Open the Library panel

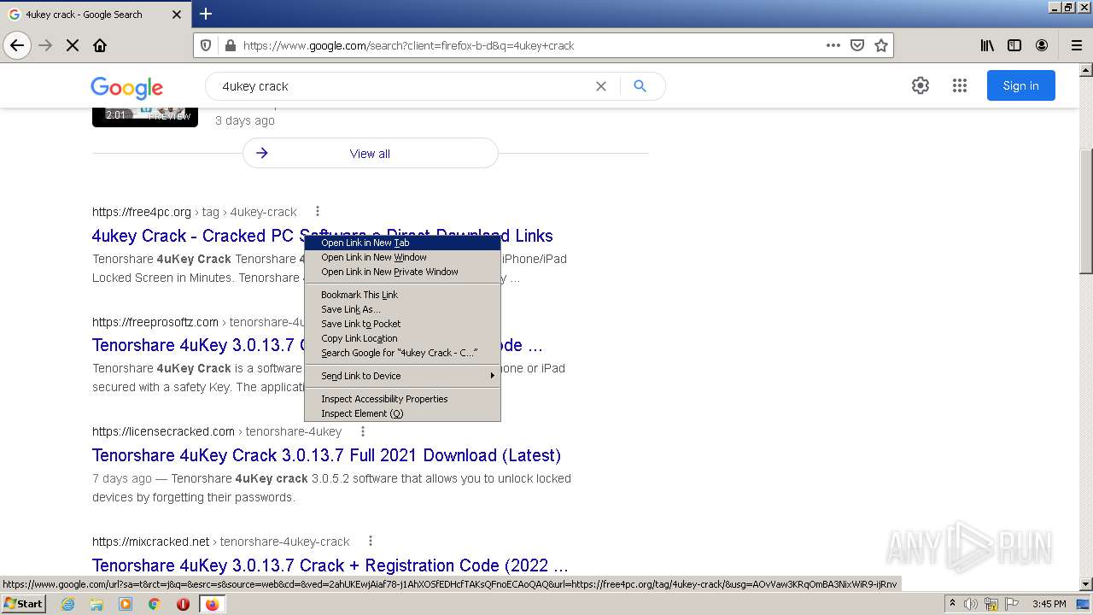[987, 45]
